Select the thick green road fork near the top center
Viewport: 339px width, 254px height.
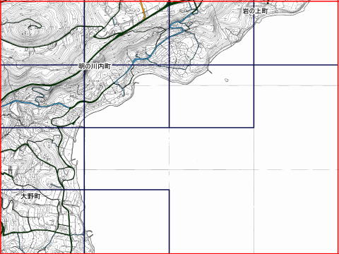(121, 35)
